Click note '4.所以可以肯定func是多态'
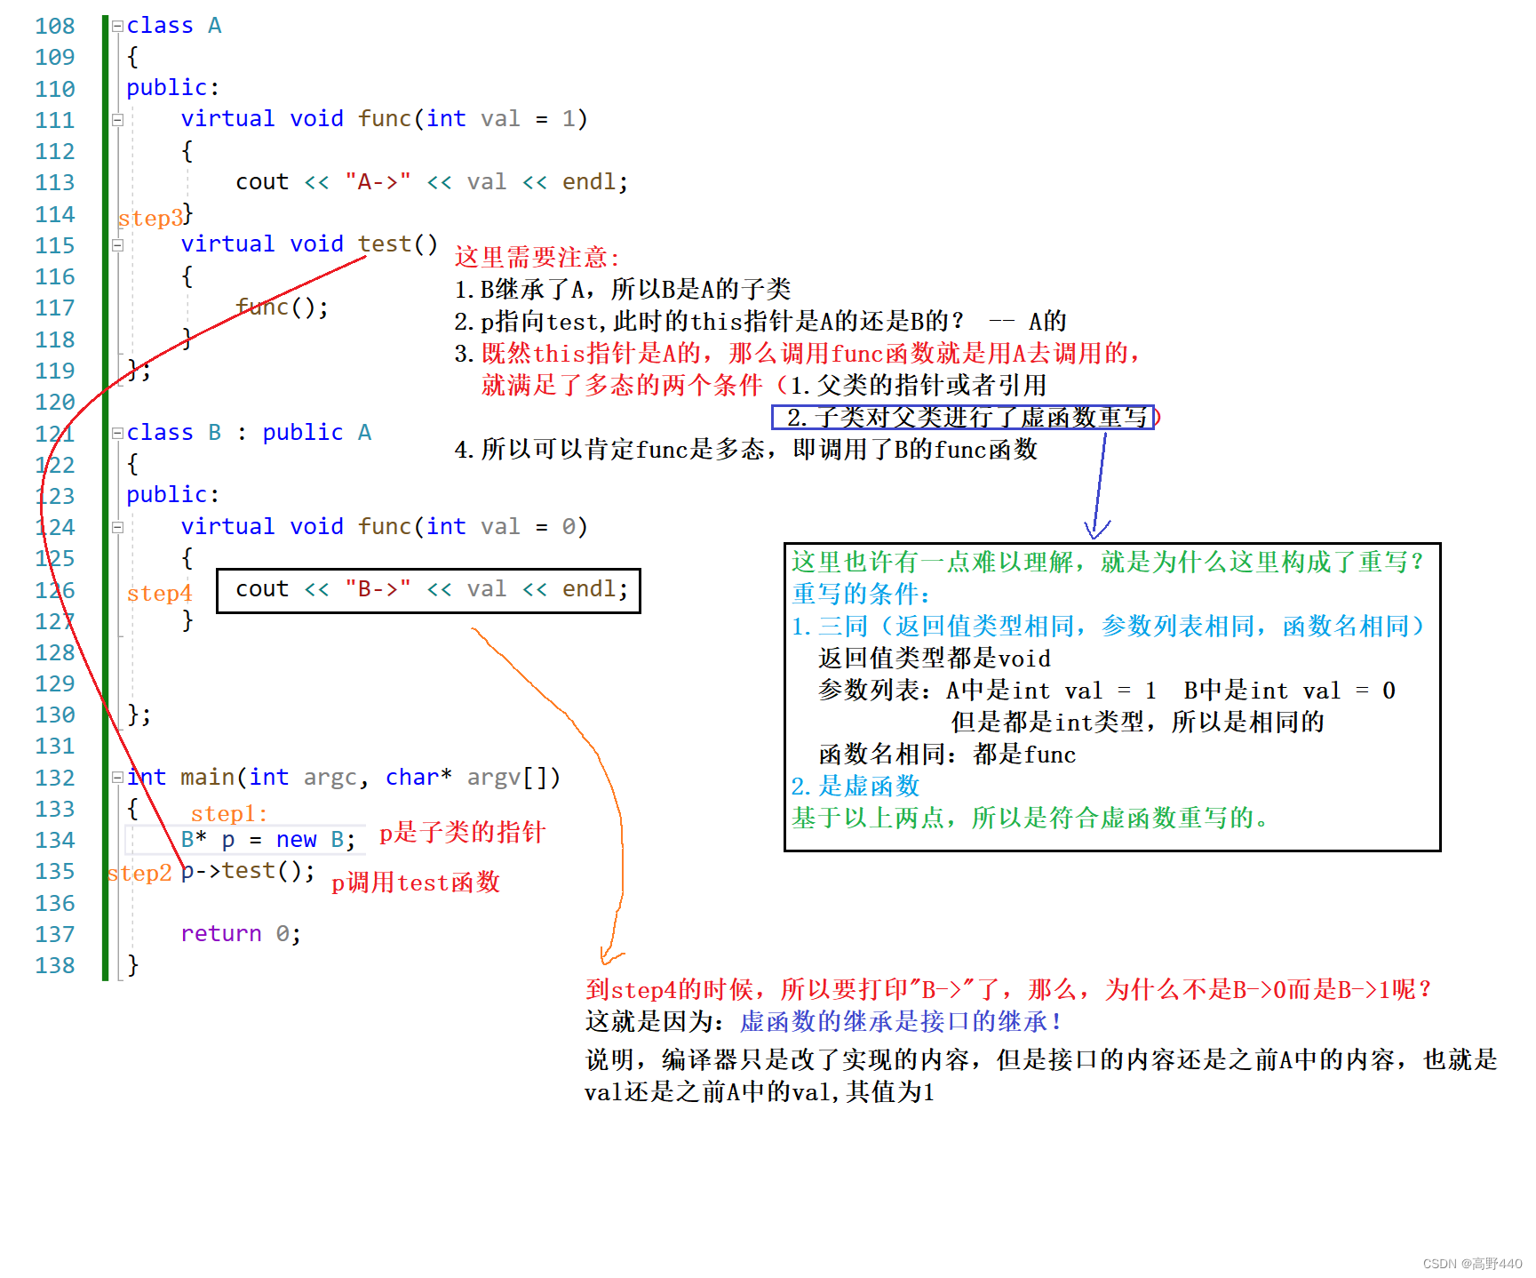This screenshot has width=1536, height=1278. 745,450
